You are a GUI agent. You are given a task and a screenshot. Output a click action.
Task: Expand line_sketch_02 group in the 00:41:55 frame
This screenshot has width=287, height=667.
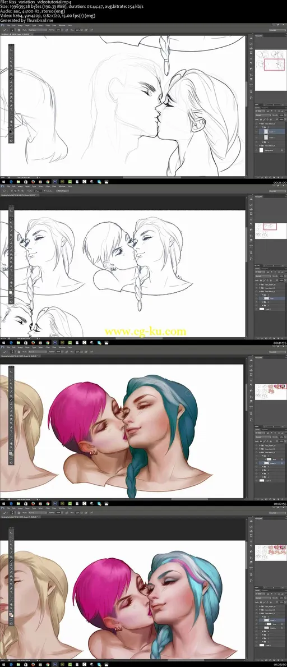click(260, 288)
